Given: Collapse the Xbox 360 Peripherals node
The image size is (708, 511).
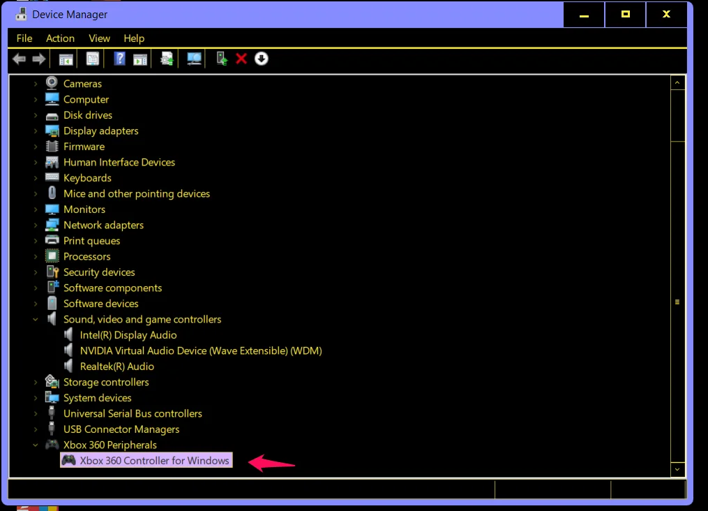Looking at the screenshot, I should (x=36, y=445).
